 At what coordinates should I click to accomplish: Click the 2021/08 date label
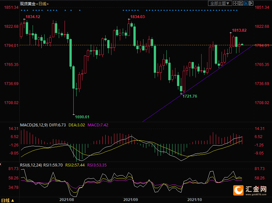point(67,200)
